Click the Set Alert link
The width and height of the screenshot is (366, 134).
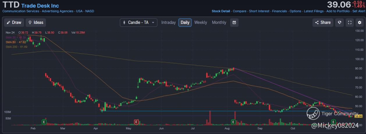coord(358,11)
